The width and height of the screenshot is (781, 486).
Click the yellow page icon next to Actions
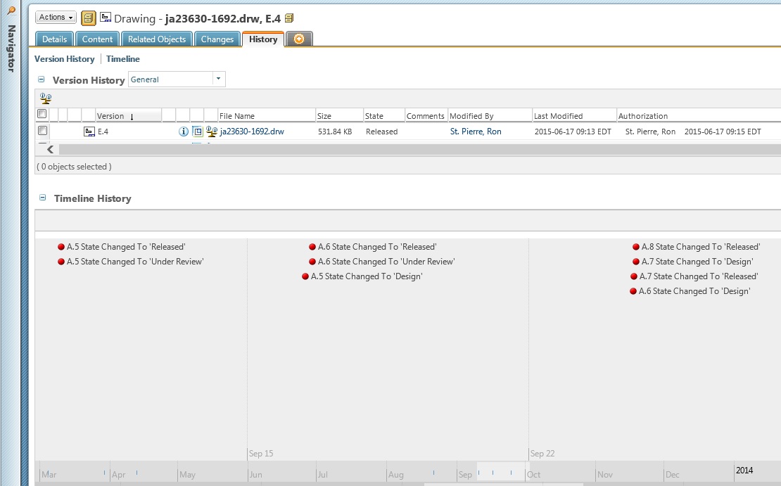coord(89,18)
